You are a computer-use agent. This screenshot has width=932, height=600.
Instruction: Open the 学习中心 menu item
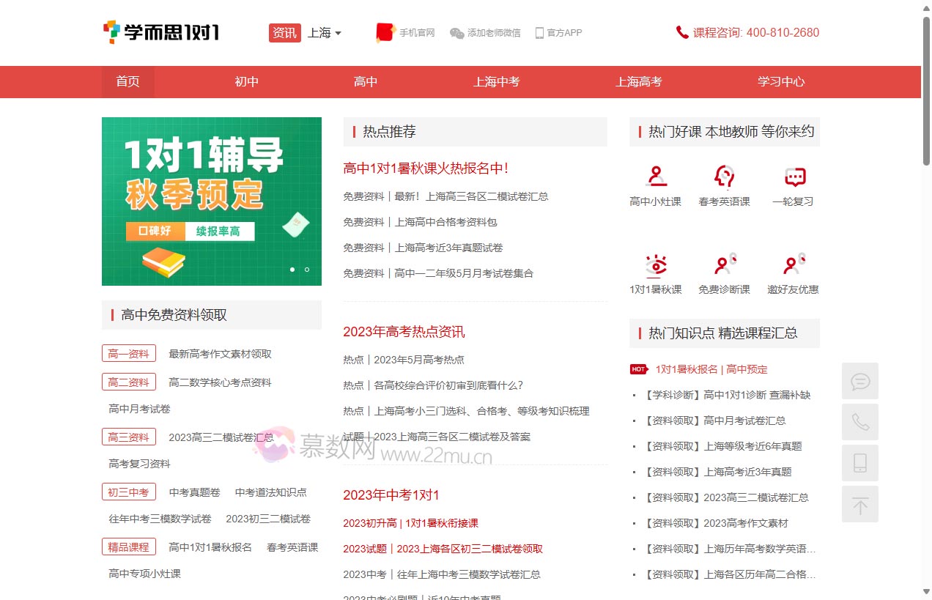click(780, 81)
